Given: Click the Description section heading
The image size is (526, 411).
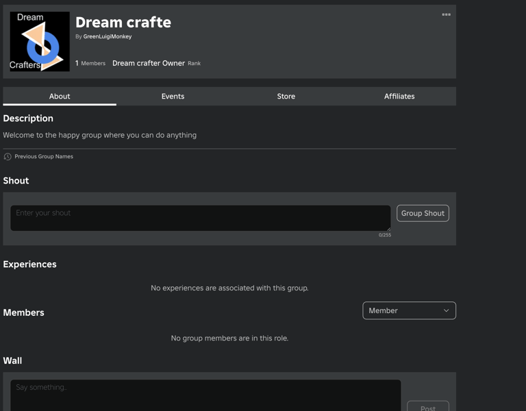Looking at the screenshot, I should pyautogui.click(x=28, y=119).
